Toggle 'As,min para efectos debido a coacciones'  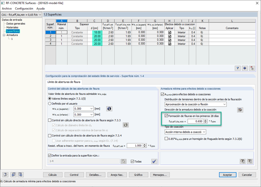tap(162, 94)
